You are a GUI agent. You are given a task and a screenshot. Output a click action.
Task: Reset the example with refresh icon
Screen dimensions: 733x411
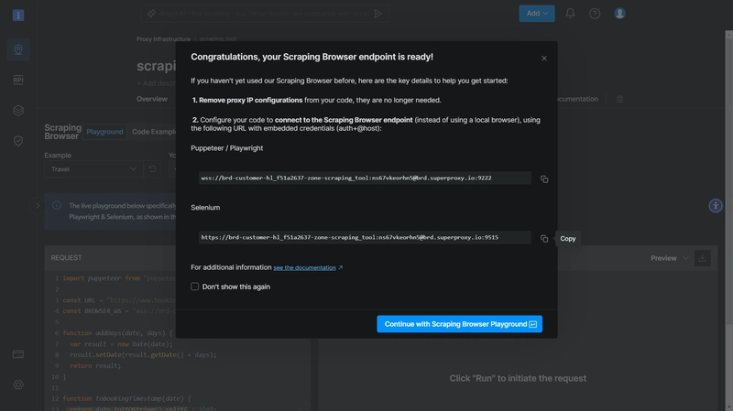click(x=152, y=169)
